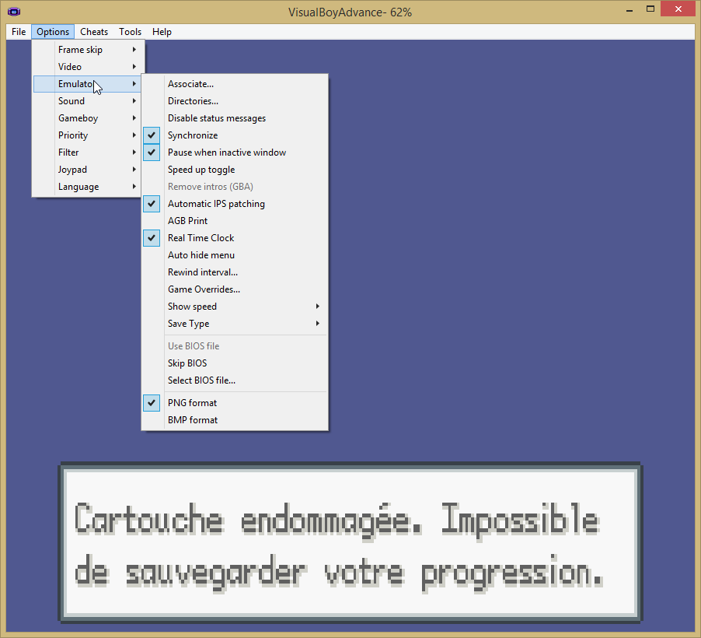Click the game message text box
701x638 pixels.
(x=350, y=542)
